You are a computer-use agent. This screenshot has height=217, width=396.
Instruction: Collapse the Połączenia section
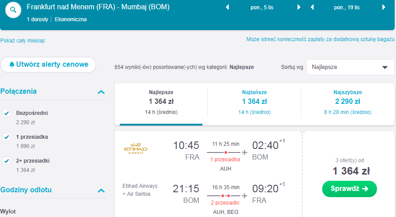pos(101,92)
